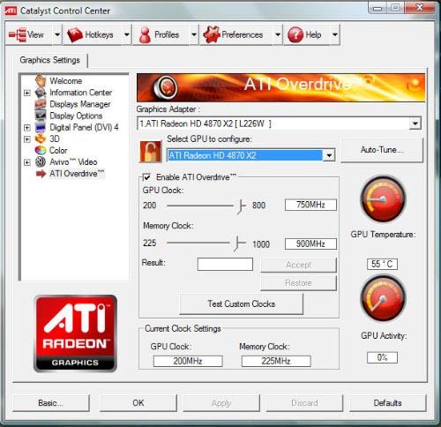The width and height of the screenshot is (441, 427).
Task: Open the Profiles menu label
Action: pyautogui.click(x=167, y=34)
